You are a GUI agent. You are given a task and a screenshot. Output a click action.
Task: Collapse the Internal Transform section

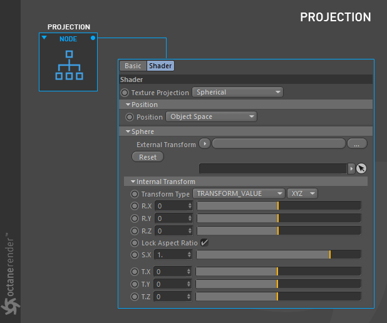133,182
